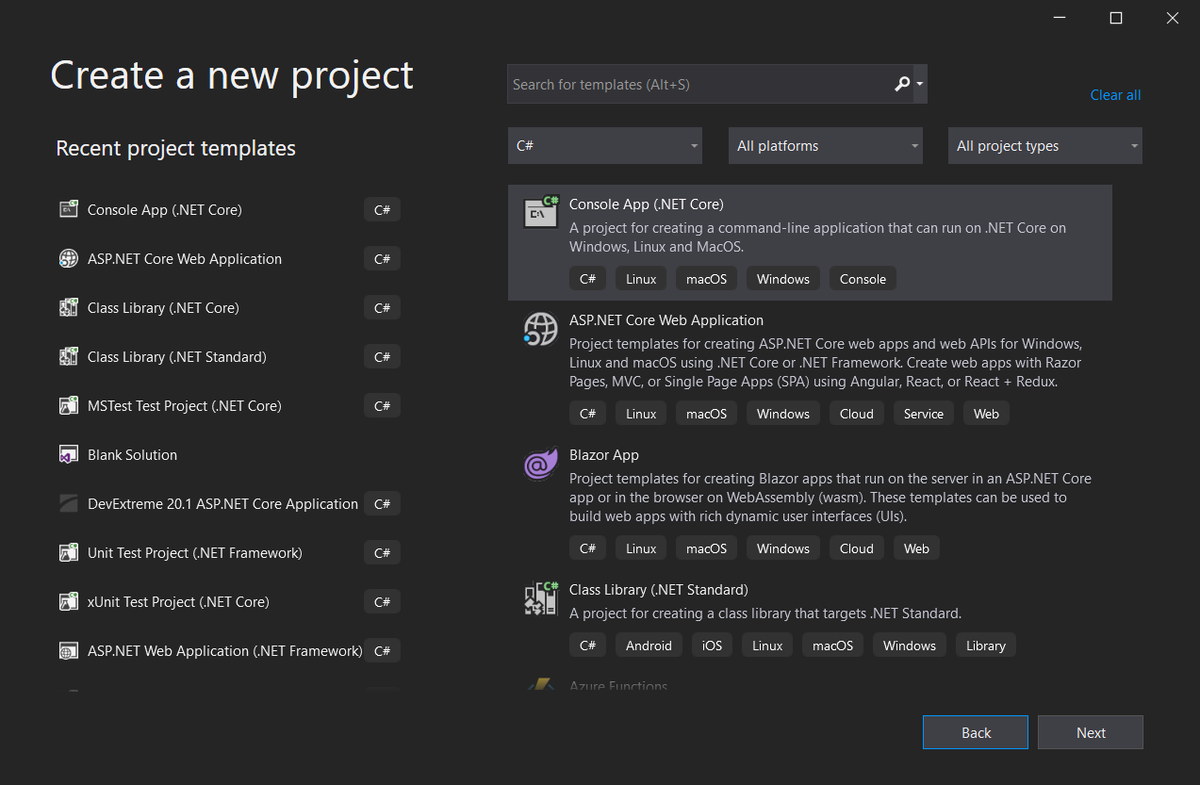Image resolution: width=1200 pixels, height=785 pixels.
Task: Select Unit Test Project (.NET Framework) recent template
Action: coord(194,552)
